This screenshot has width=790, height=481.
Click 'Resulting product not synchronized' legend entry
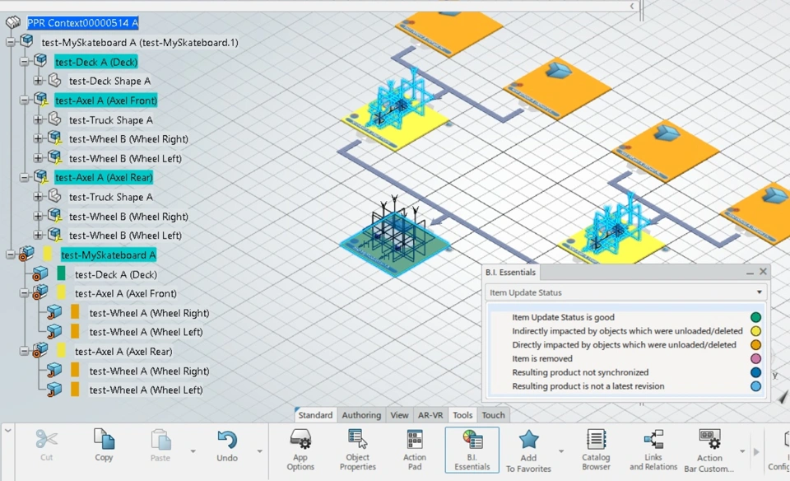point(580,372)
